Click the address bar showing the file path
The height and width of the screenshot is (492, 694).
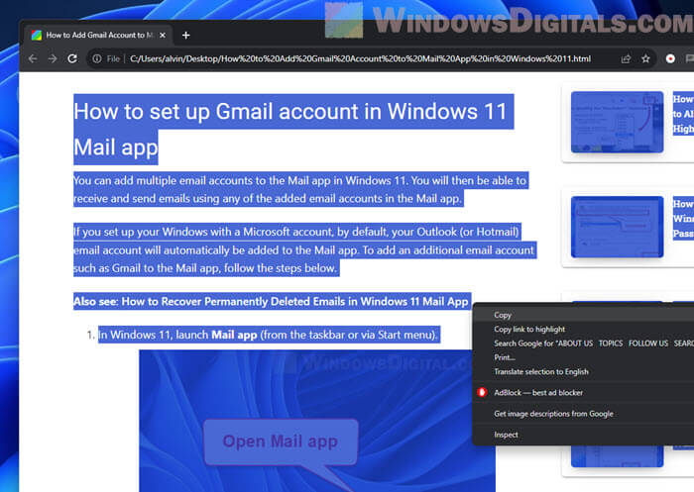tap(360, 58)
